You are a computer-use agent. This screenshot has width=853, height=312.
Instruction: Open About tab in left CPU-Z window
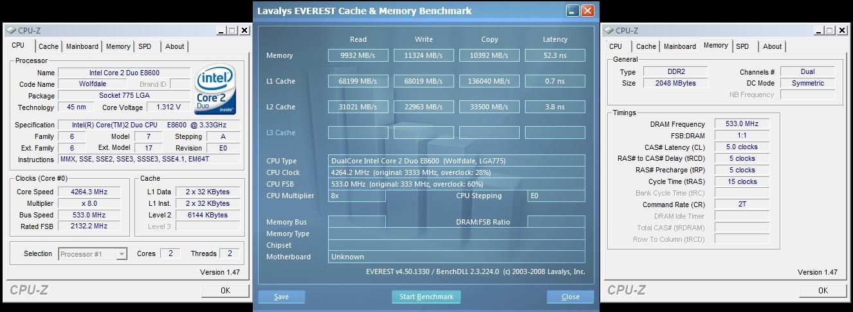pyautogui.click(x=174, y=46)
